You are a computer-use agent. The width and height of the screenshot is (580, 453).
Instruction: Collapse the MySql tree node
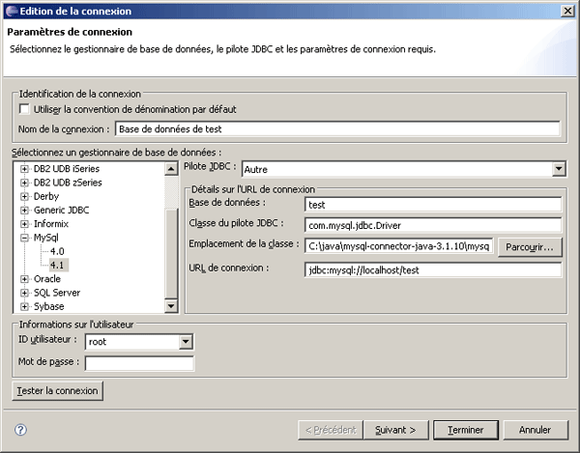[x=24, y=237]
